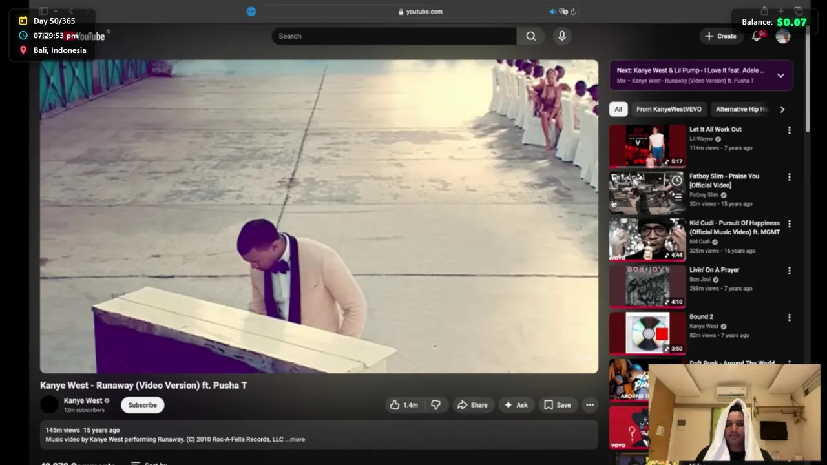827x465 pixels.
Task: Open the browser share icon
Action: pyautogui.click(x=764, y=11)
